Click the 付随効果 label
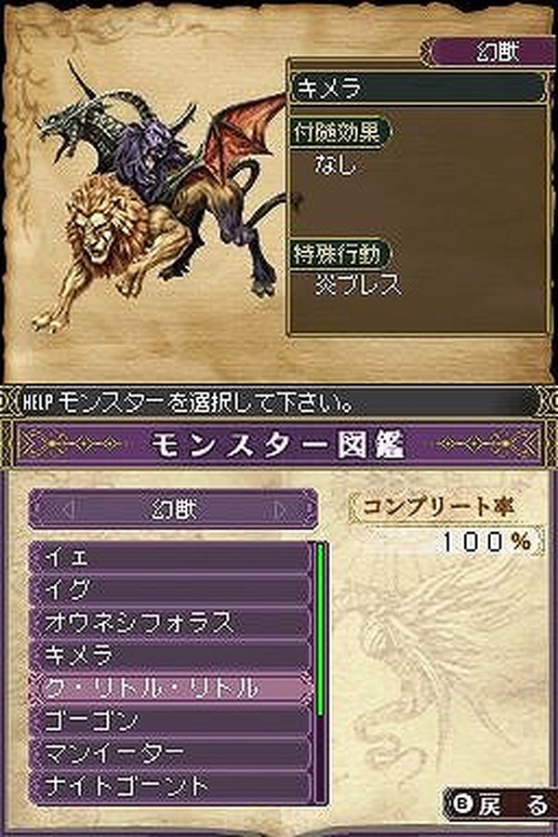The image size is (558, 837). click(339, 131)
